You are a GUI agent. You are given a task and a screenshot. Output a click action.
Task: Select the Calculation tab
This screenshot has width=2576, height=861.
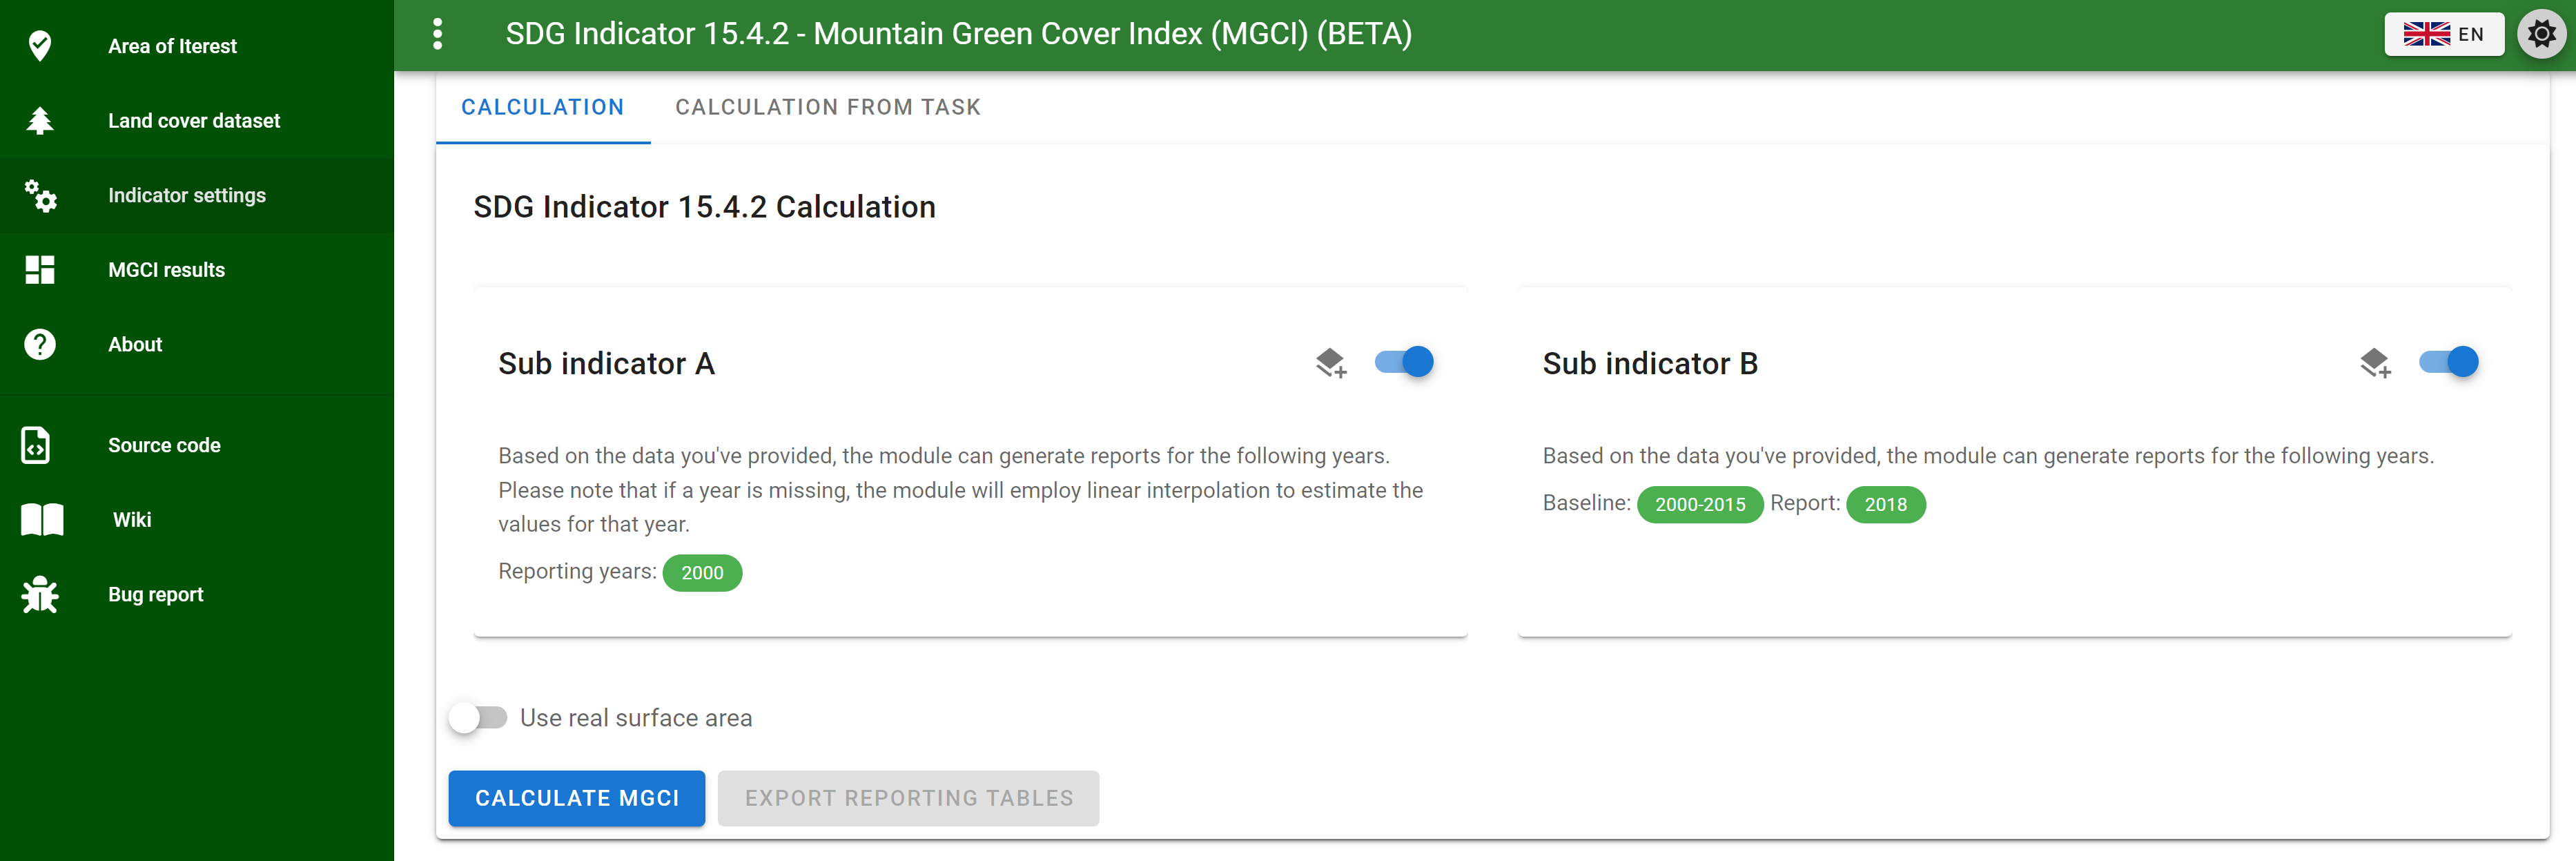[542, 107]
